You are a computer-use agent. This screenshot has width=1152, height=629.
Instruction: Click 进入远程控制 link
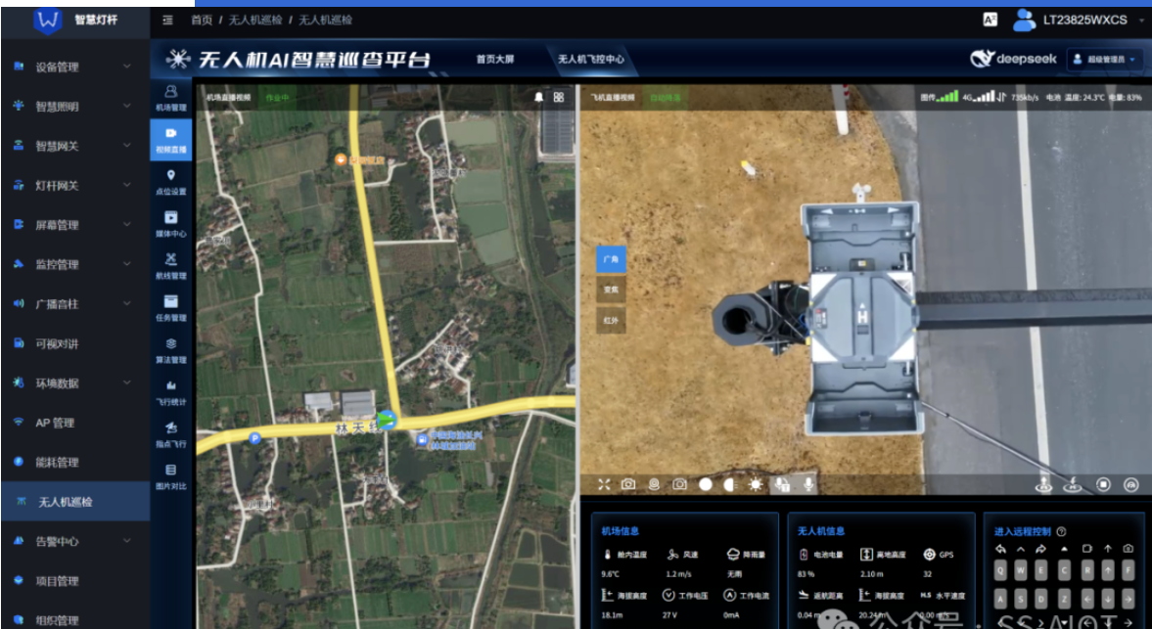pyautogui.click(x=1022, y=531)
